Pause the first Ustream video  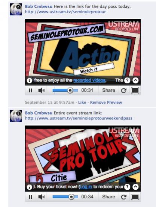[x=31, y=91]
